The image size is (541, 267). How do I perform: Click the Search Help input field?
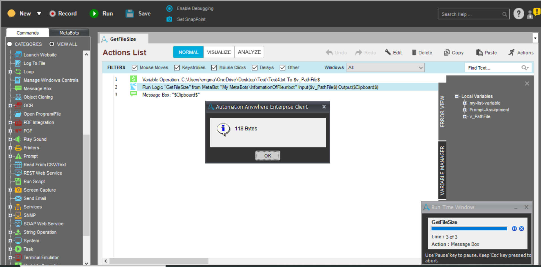tap(473, 14)
